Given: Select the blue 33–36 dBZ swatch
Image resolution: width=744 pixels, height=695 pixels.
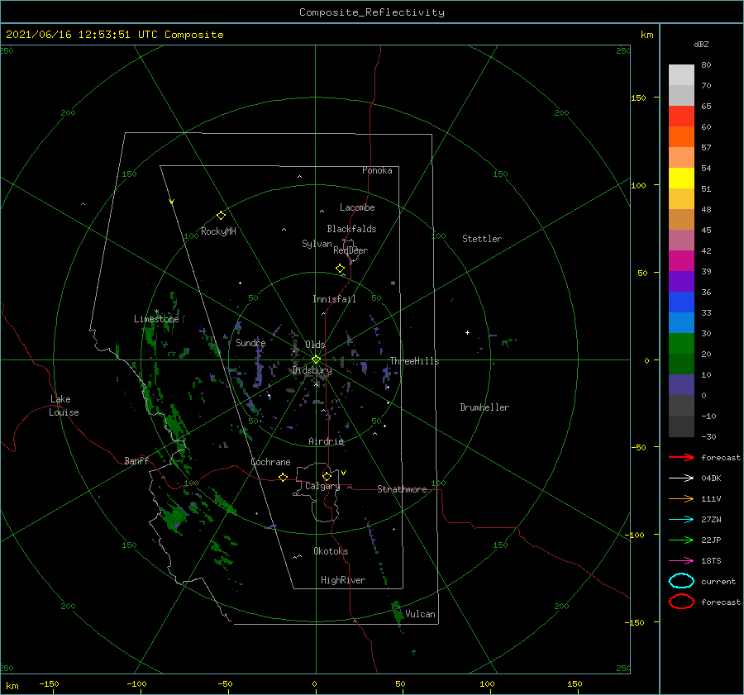Looking at the screenshot, I should [681, 302].
